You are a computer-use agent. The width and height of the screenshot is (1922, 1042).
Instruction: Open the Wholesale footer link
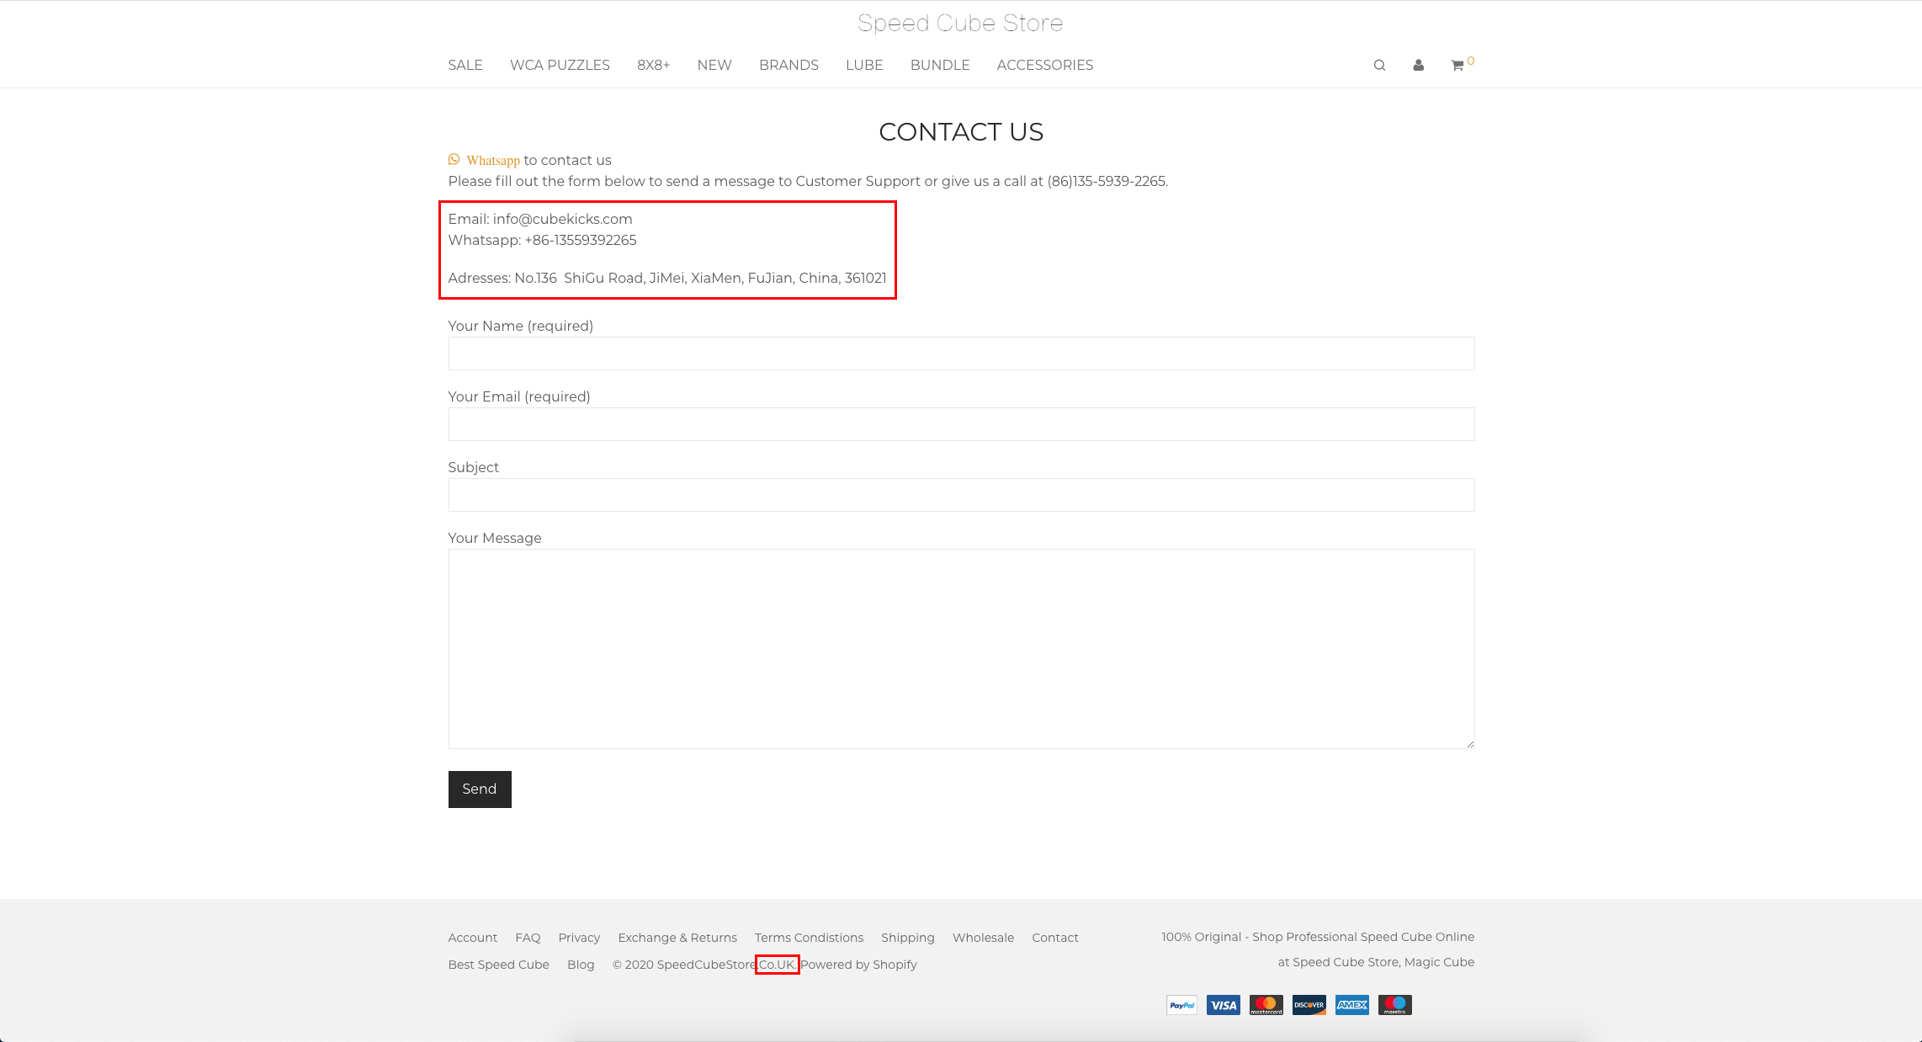983,938
